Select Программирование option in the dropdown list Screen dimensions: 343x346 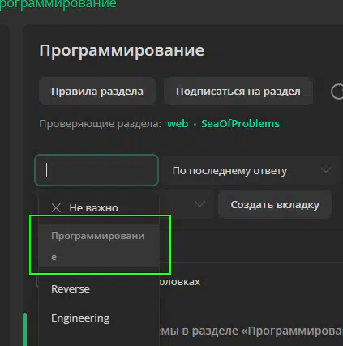click(x=99, y=246)
